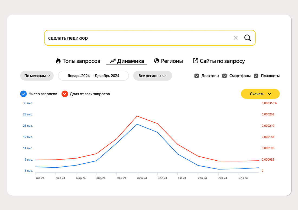This screenshot has height=210, width=298.
Task: Click the trend arrow icon for Динамика
Action: point(113,61)
